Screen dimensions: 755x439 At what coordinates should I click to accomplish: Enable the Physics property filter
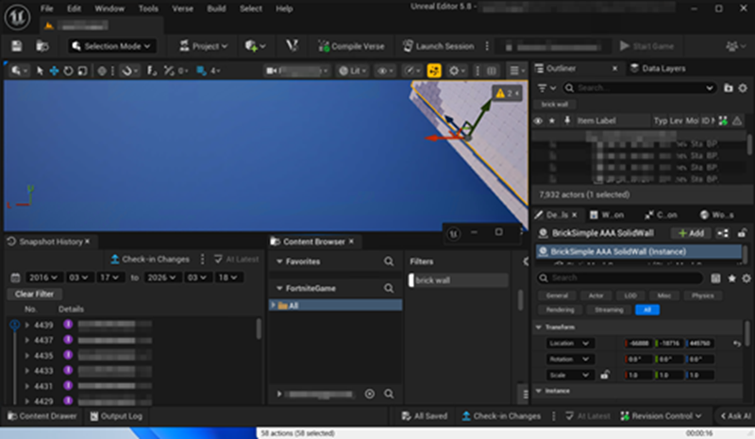702,295
